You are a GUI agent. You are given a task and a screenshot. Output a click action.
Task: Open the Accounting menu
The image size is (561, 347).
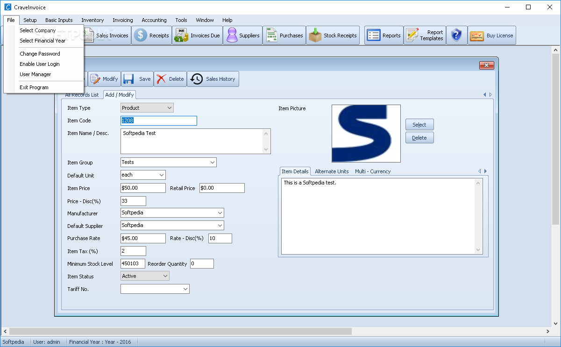154,20
